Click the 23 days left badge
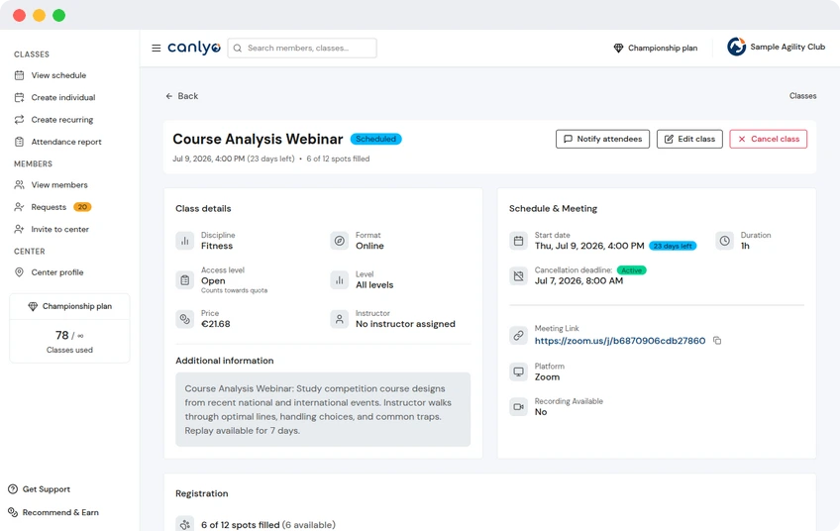Viewport: 840px width, 531px height. (673, 246)
